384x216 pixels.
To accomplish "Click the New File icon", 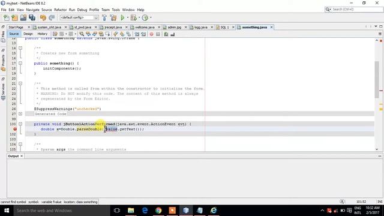I will [x=7, y=17].
